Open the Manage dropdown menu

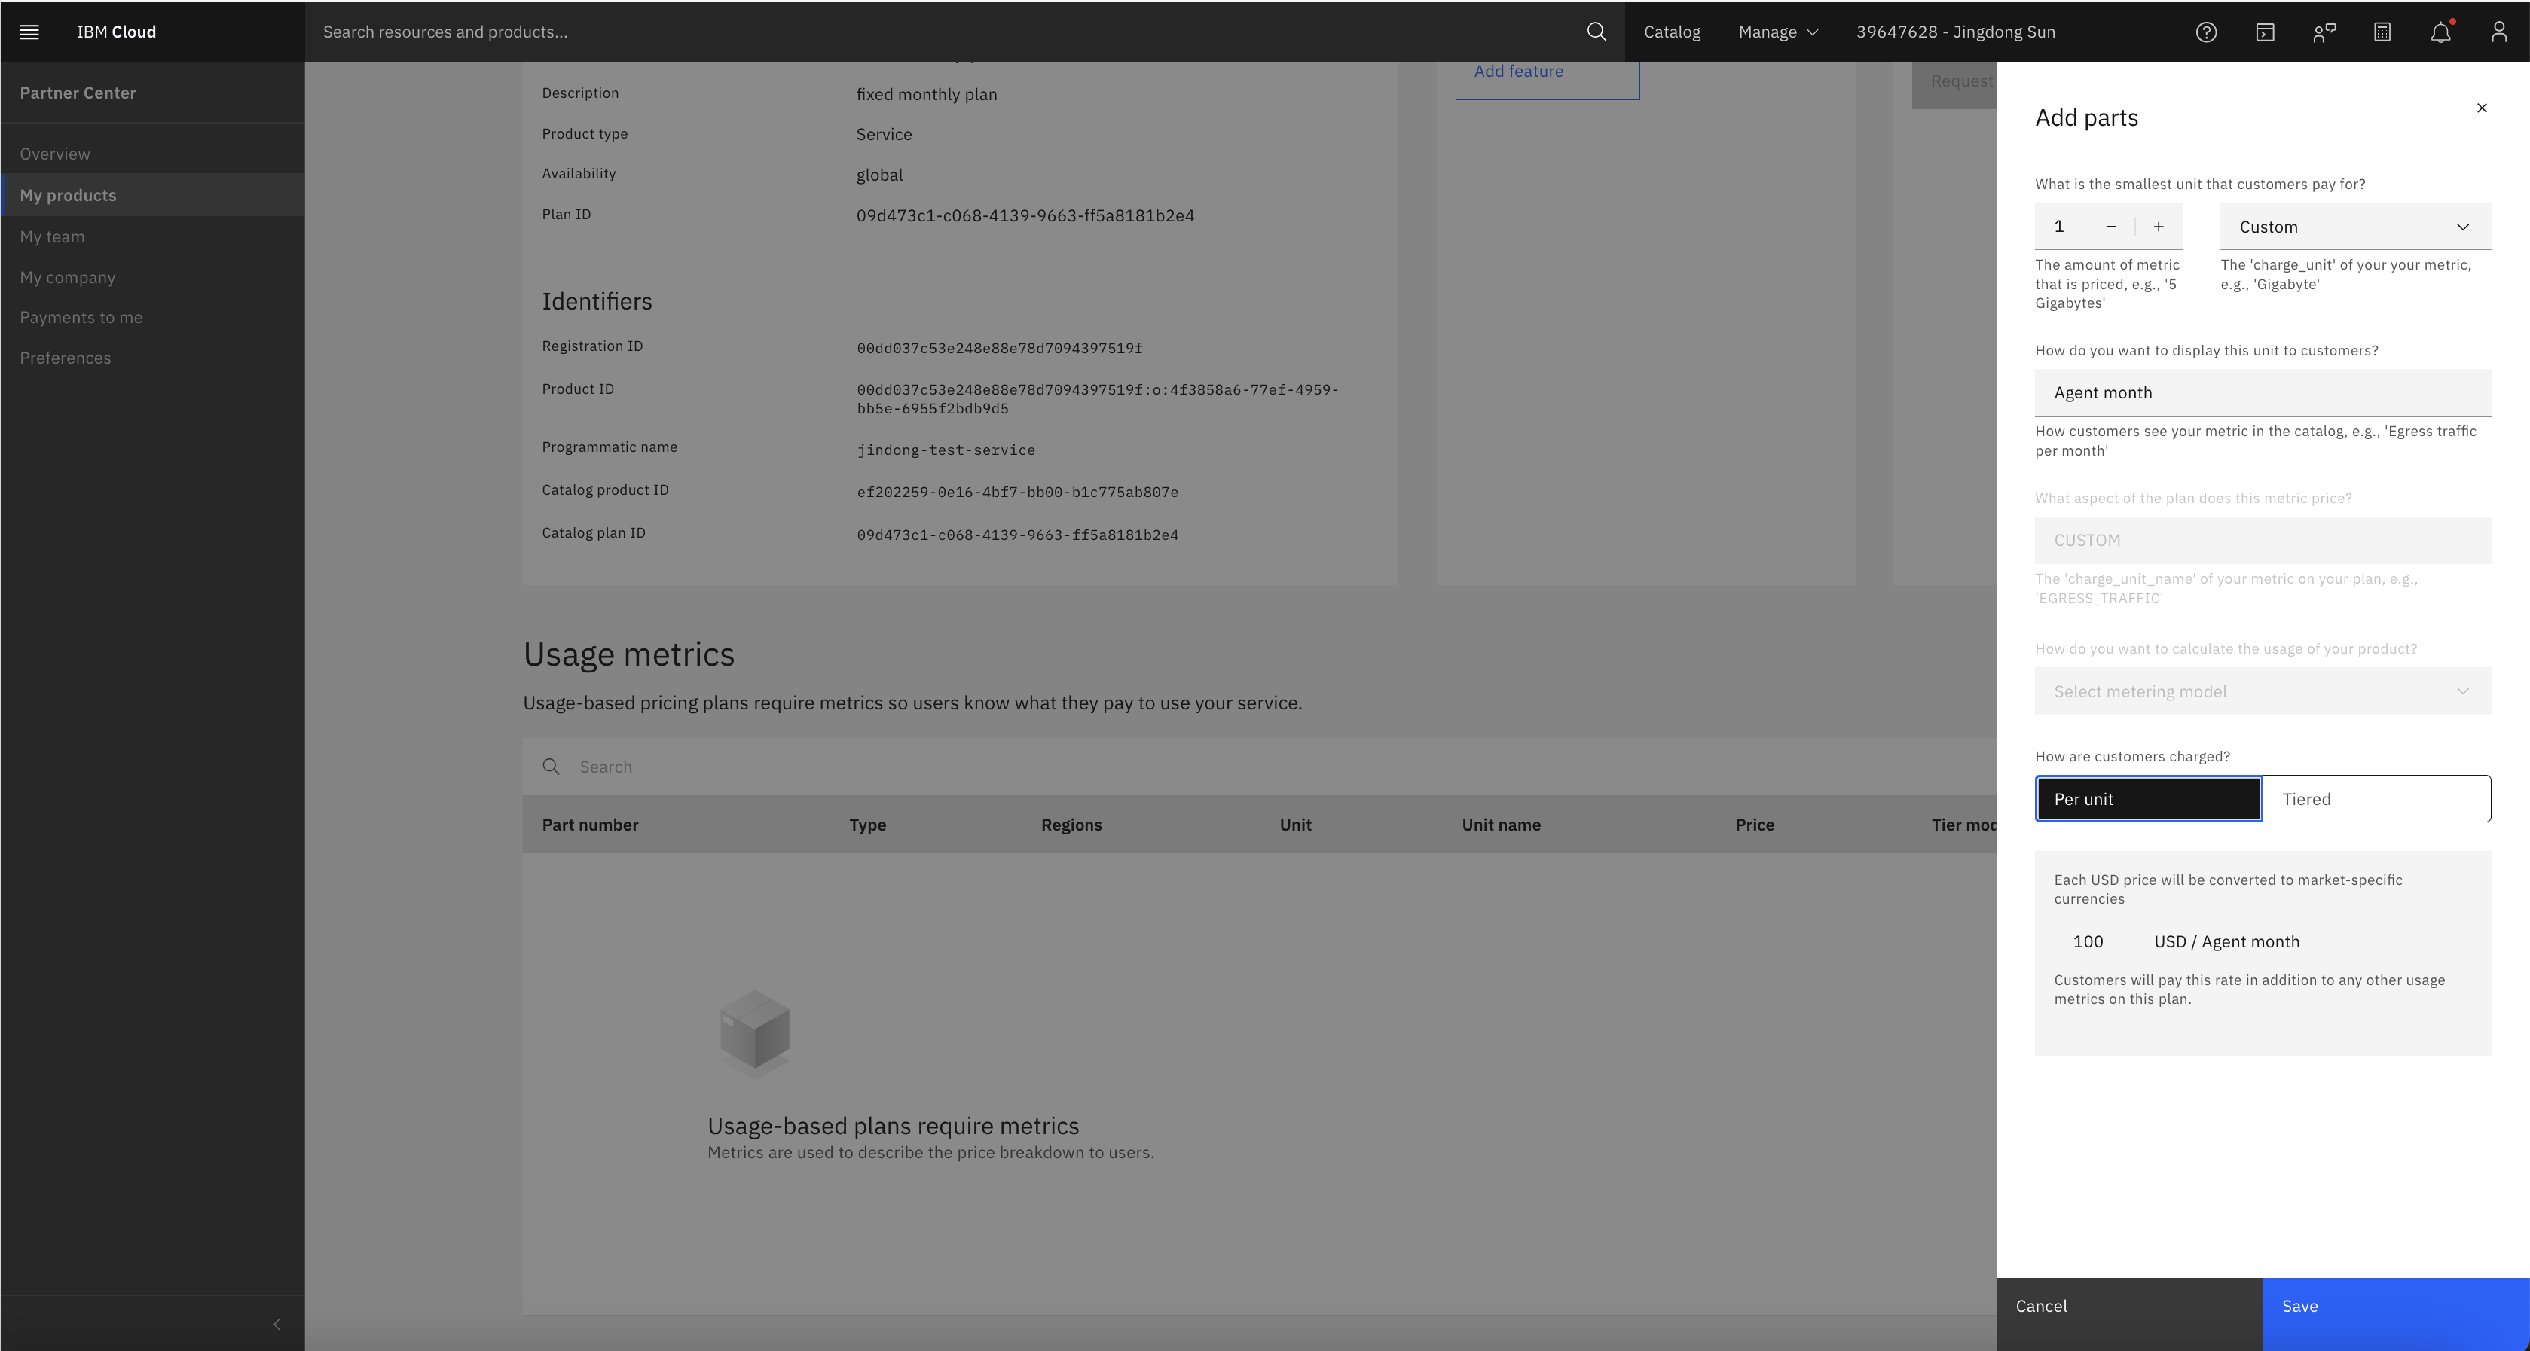(x=1777, y=32)
